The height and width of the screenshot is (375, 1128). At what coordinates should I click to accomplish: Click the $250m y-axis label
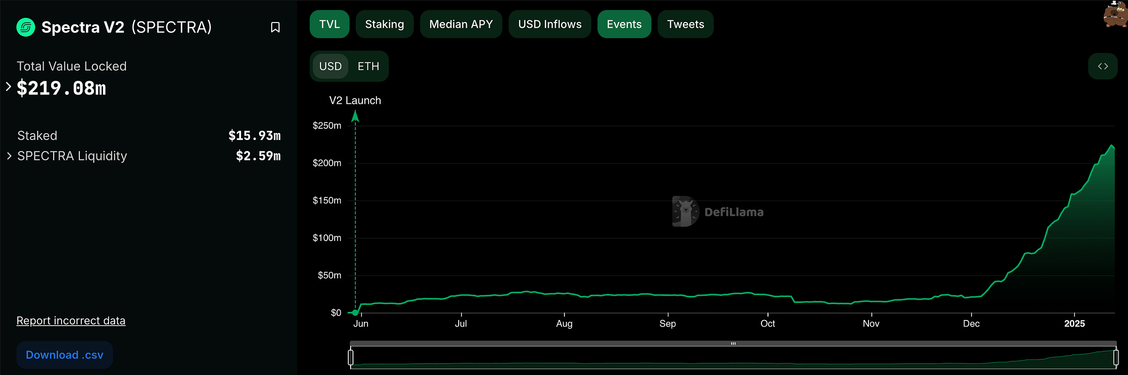327,125
